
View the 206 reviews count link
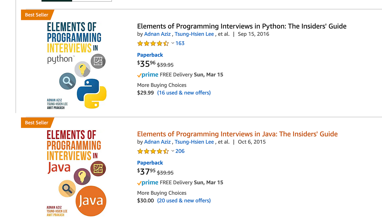pos(180,151)
